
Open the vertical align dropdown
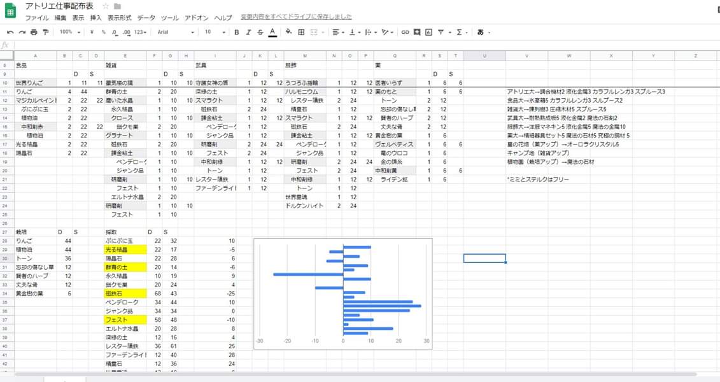coord(355,32)
